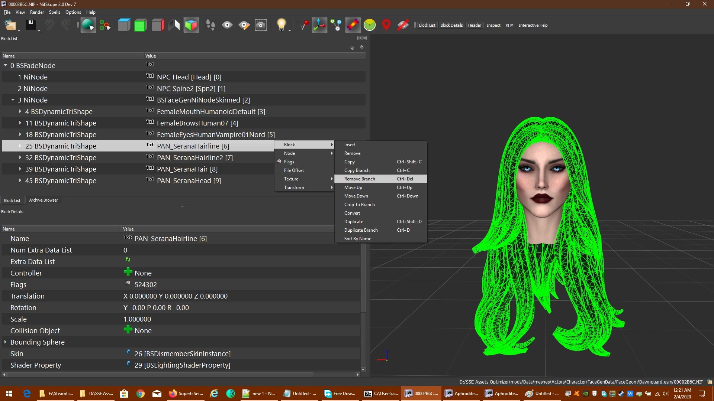Click the Interactive Help button
The height and width of the screenshot is (401, 714).
(533, 25)
